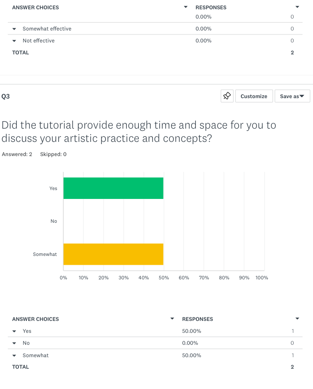Click the Yes row 50.00% response
This screenshot has height=389, width=313.
coord(191,331)
